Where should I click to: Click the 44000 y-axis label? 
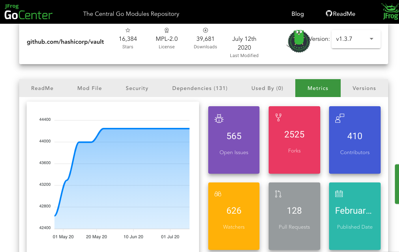pos(45,141)
